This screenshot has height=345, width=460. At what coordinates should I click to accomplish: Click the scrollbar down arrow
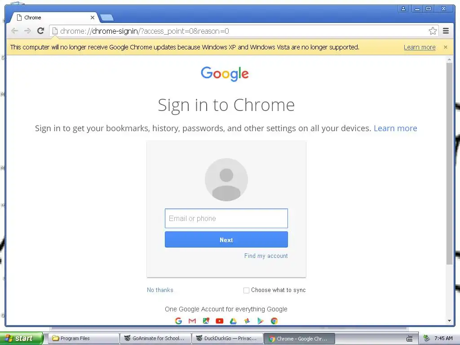449,321
